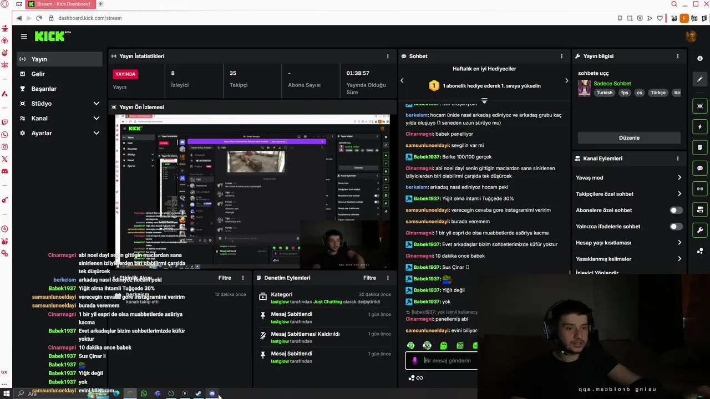
Task: Click the three-dots cluster icon in right toolbar
Action: click(x=700, y=251)
